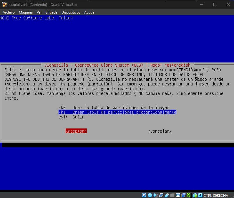Close the VirtualBox window

click(x=228, y=4)
